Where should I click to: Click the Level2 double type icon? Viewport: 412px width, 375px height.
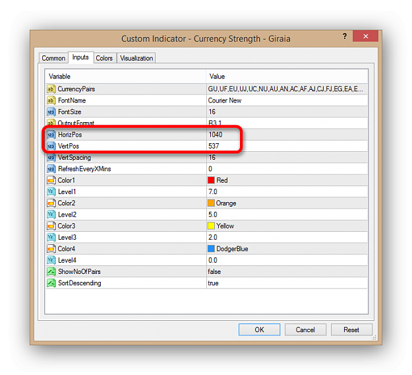tap(51, 215)
